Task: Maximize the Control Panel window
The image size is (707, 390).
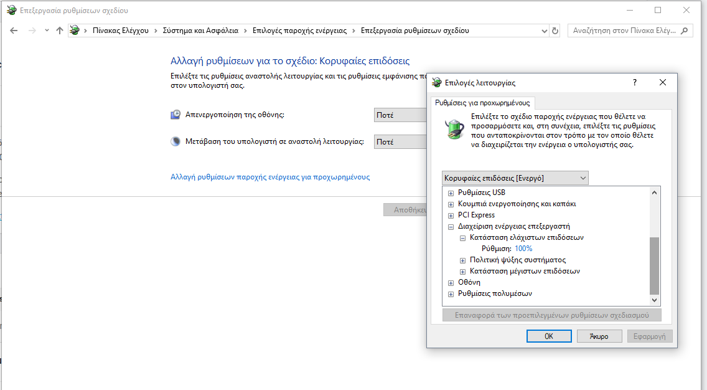Action: pyautogui.click(x=658, y=10)
